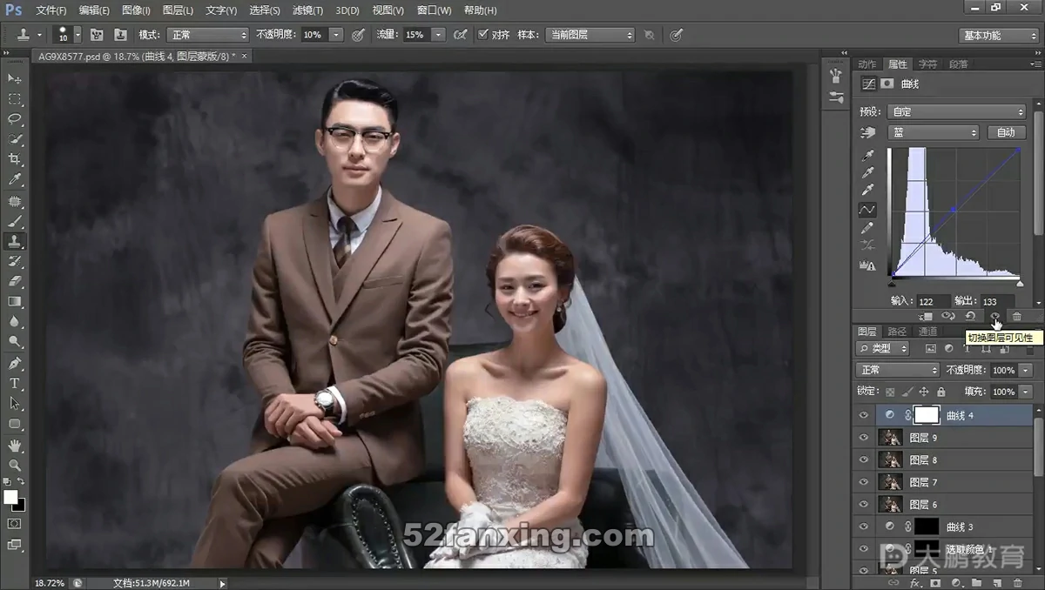Pick the white point eyedropper in Curves
Viewport: 1045px width, 590px height.
pos(867,191)
